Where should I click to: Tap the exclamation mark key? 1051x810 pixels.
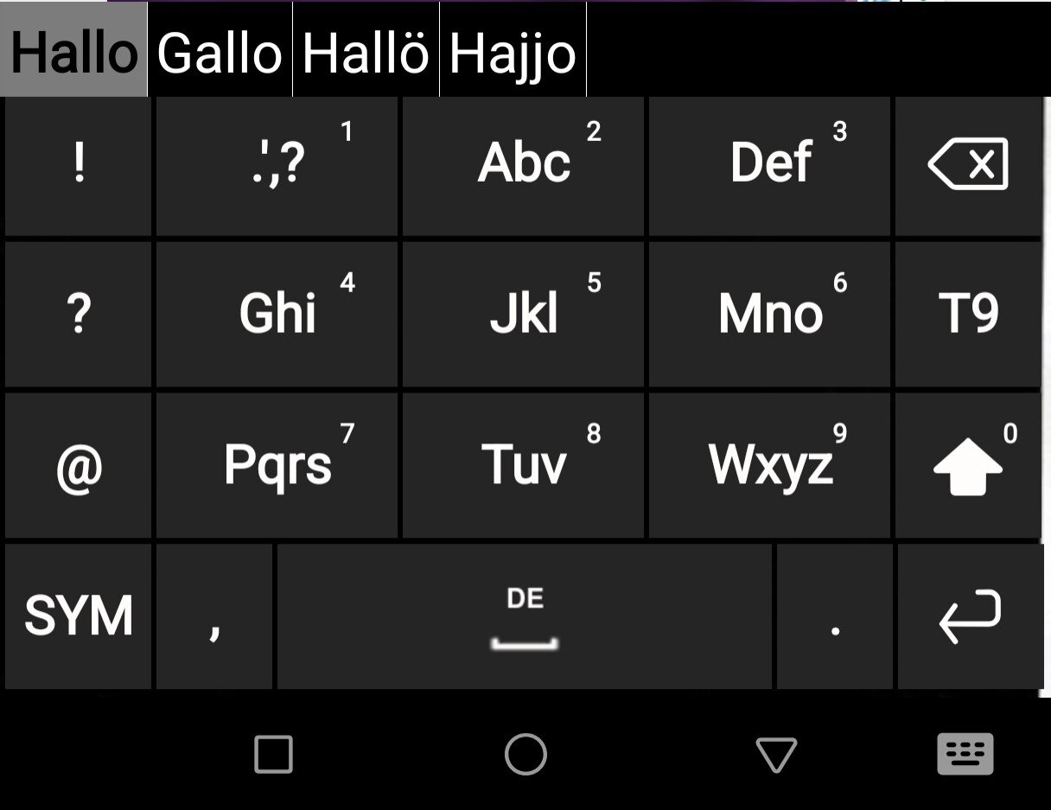point(78,164)
